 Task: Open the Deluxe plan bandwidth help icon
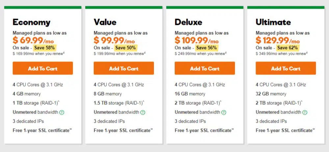(224, 112)
